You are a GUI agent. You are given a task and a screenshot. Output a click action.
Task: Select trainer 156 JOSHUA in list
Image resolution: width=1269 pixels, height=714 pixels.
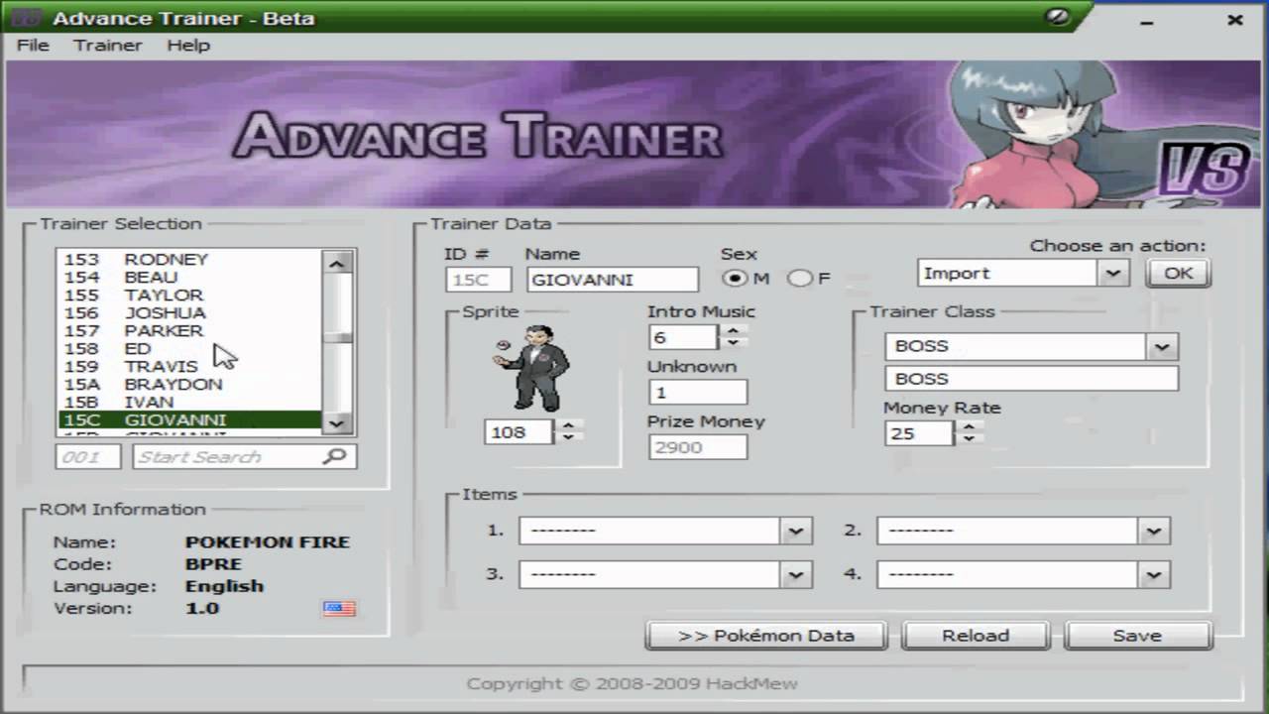coord(188,312)
